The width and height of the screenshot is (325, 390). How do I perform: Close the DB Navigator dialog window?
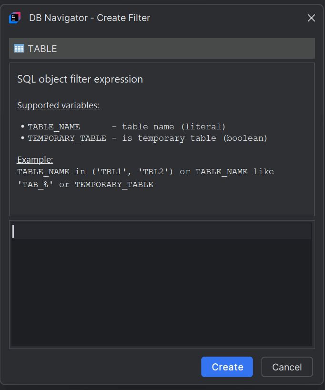click(311, 18)
